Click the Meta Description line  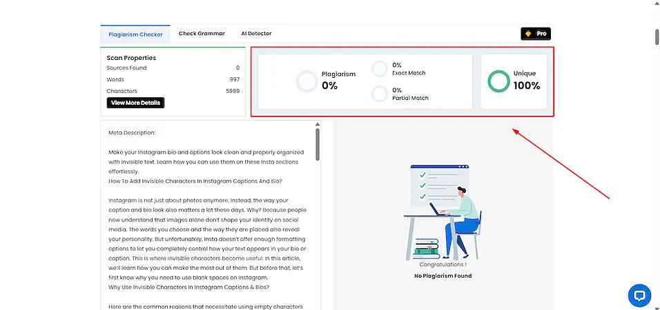132,133
